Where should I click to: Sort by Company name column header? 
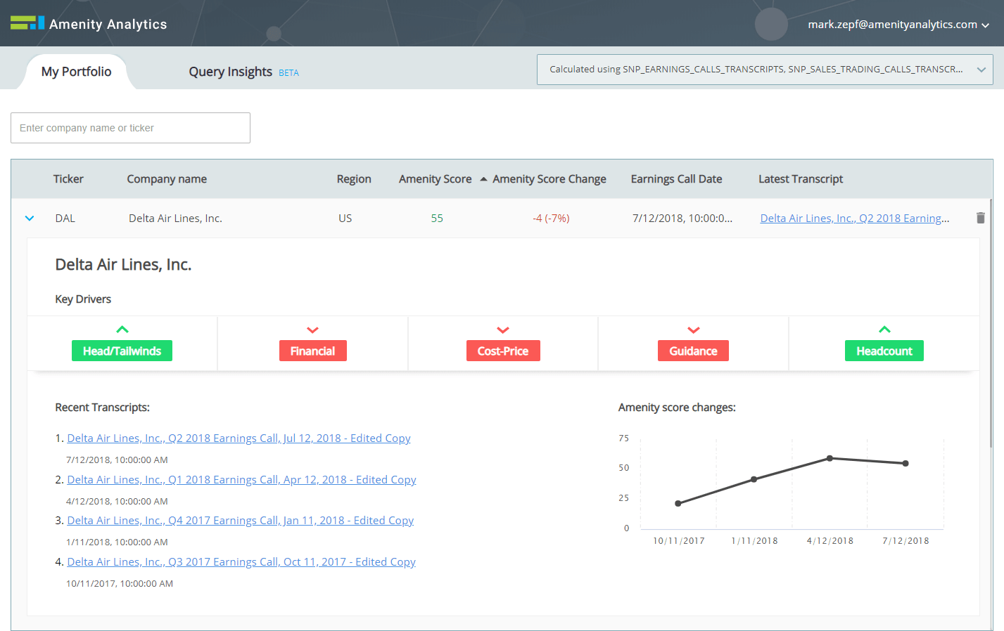167,179
